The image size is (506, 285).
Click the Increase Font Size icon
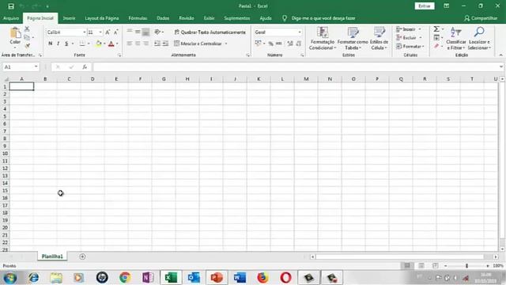tap(108, 32)
